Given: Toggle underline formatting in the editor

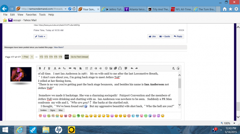Looking at the screenshot, I should (49, 68).
